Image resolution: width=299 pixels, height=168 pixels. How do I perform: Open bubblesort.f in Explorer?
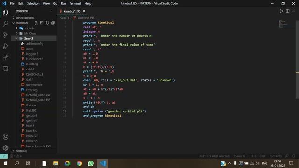coord(34,59)
